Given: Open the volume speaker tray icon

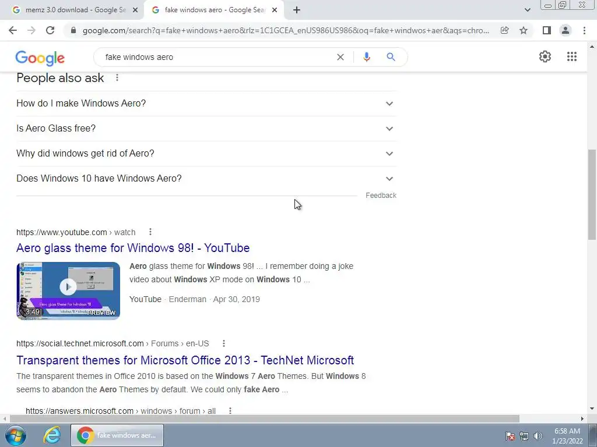Looking at the screenshot, I should (x=538, y=436).
